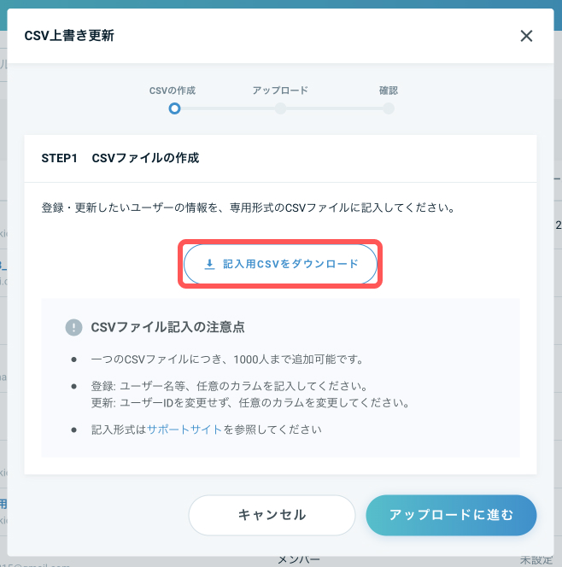
Task: Click the line starting 登録: ユーザー名等
Action: pyautogui.click(x=229, y=386)
